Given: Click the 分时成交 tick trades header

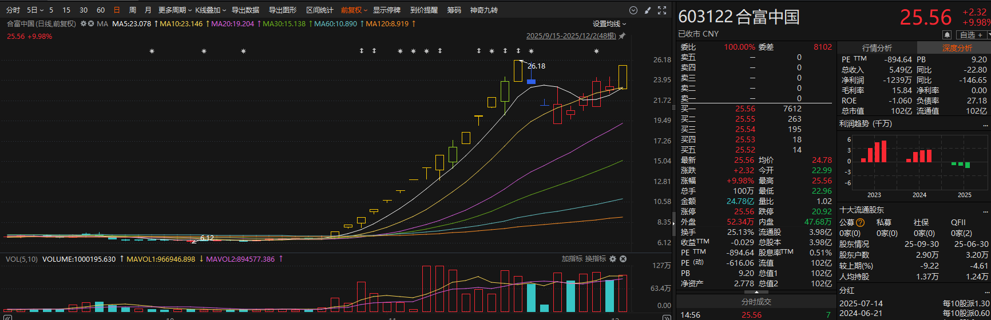Looking at the screenshot, I should pos(756,302).
